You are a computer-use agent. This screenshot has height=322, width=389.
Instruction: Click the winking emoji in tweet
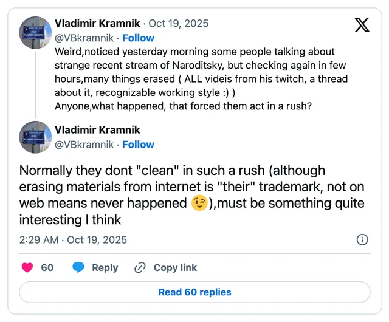199,203
